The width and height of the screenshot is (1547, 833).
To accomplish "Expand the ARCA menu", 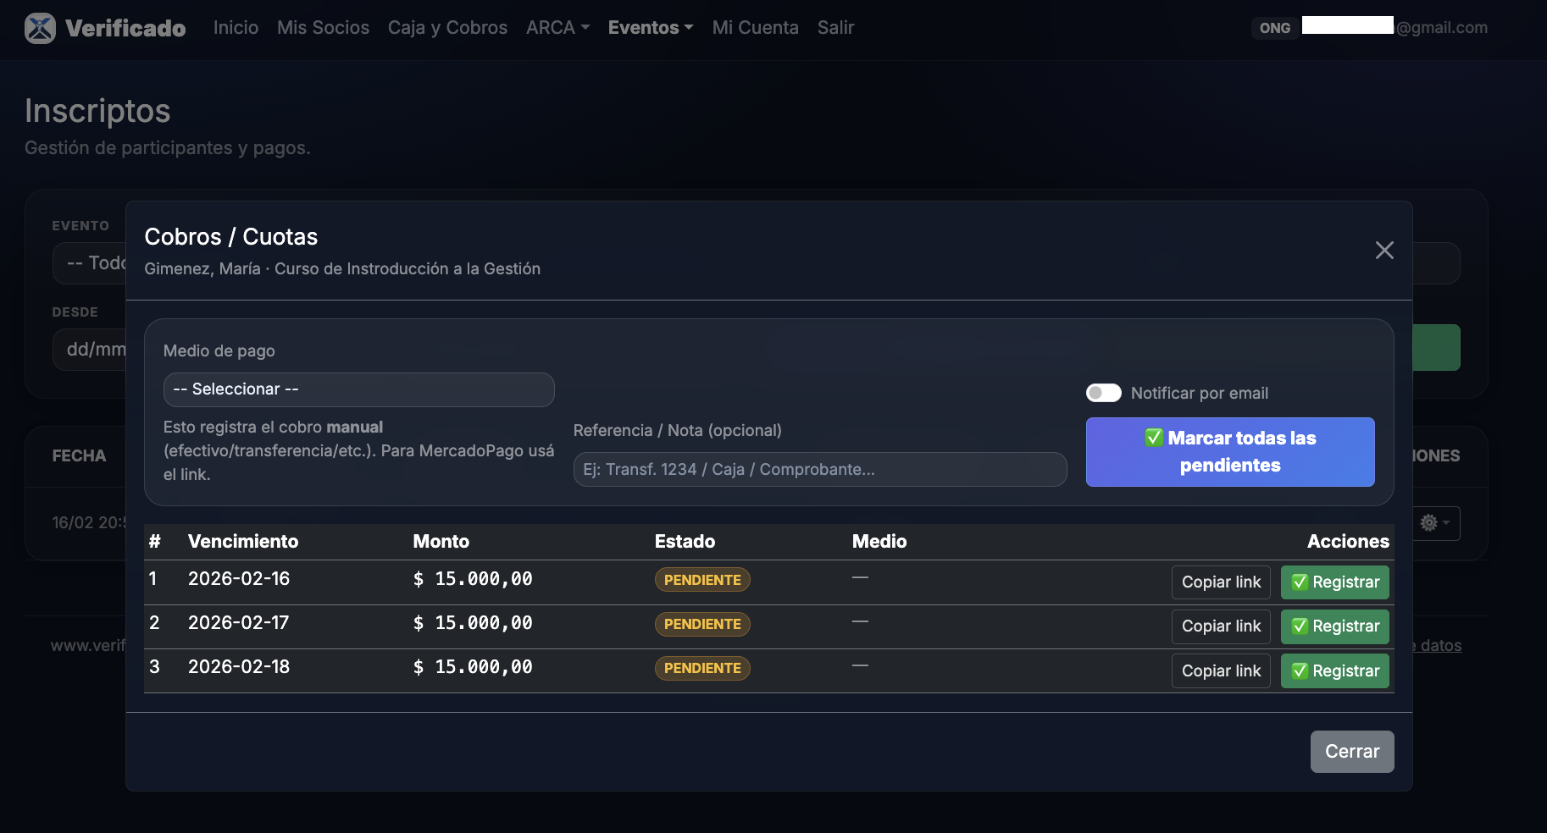I will click(557, 28).
